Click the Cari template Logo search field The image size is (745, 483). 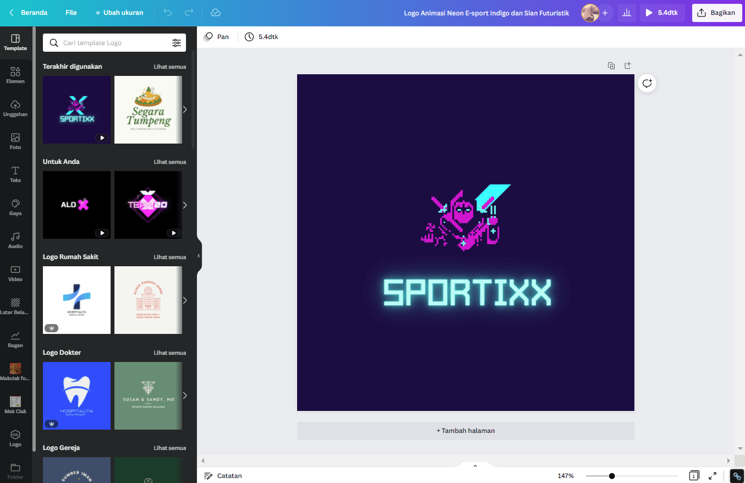click(x=110, y=42)
